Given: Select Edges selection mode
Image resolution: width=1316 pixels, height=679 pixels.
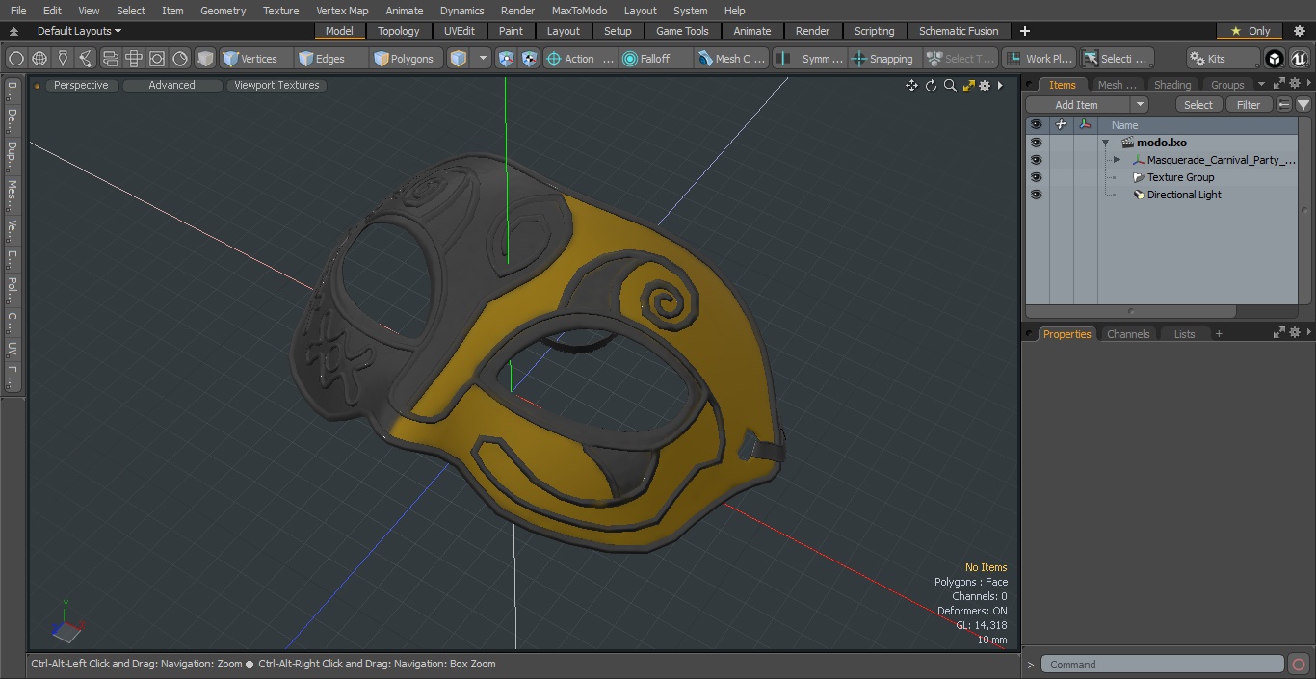Looking at the screenshot, I should pos(331,59).
